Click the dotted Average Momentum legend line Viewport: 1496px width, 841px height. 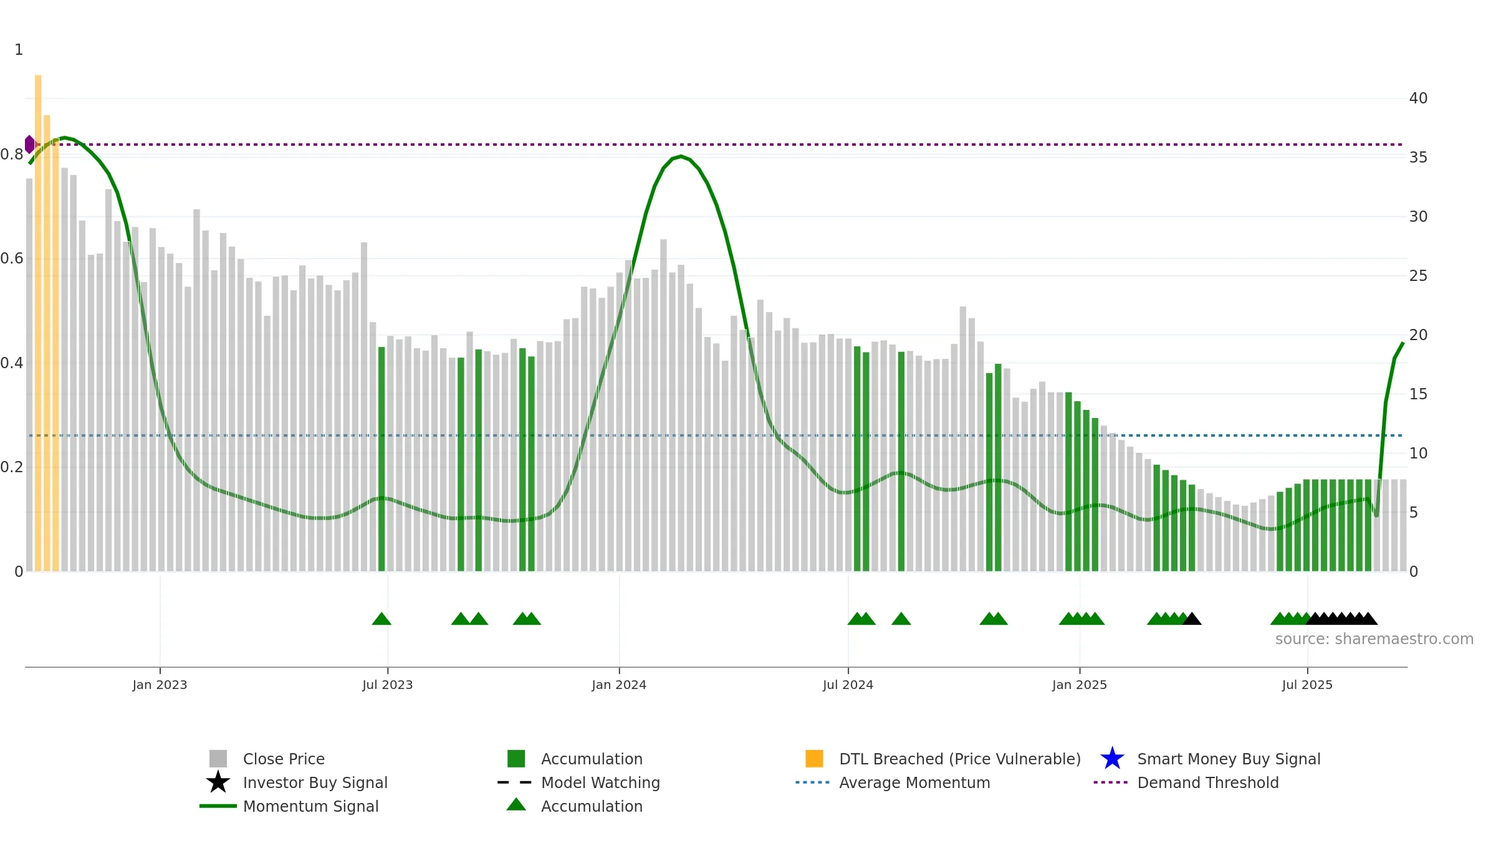[813, 782]
